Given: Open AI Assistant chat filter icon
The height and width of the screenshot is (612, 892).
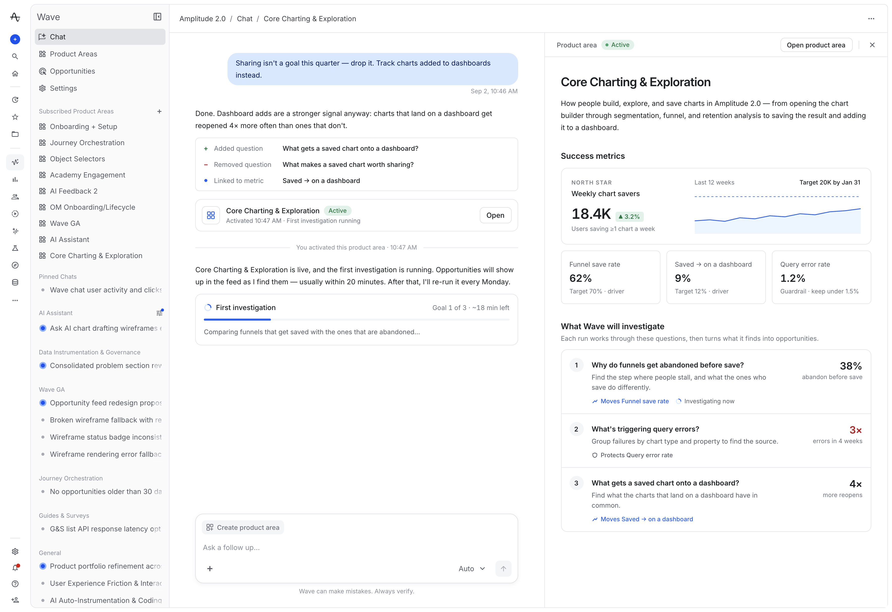Looking at the screenshot, I should (160, 313).
